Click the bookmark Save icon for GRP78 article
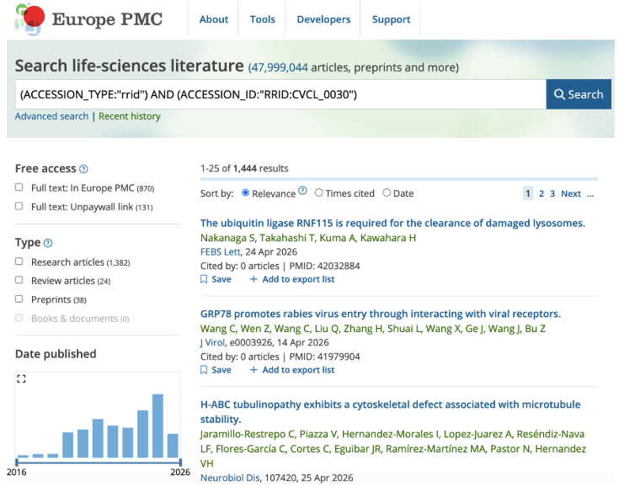Screen dimensions: 619x486 coord(204,370)
